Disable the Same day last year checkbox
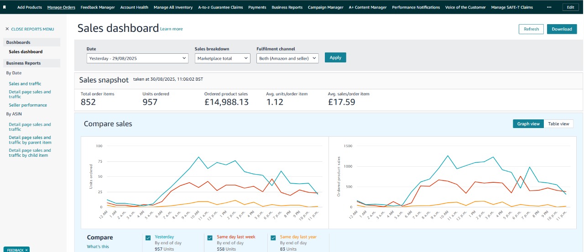 pyautogui.click(x=273, y=237)
